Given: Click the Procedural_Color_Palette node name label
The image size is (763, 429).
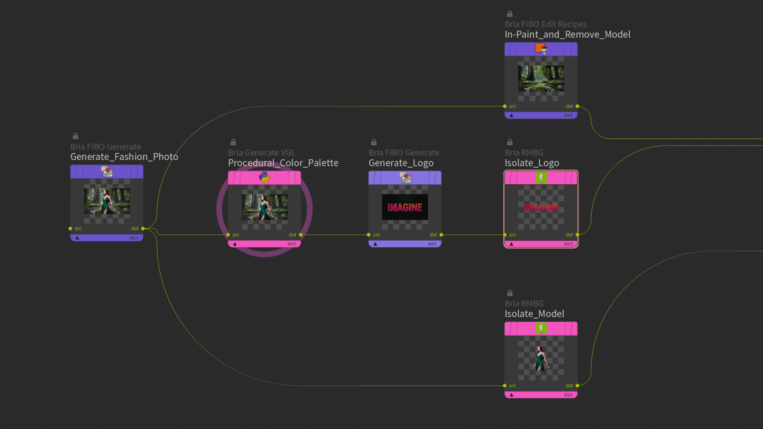Looking at the screenshot, I should (x=283, y=163).
